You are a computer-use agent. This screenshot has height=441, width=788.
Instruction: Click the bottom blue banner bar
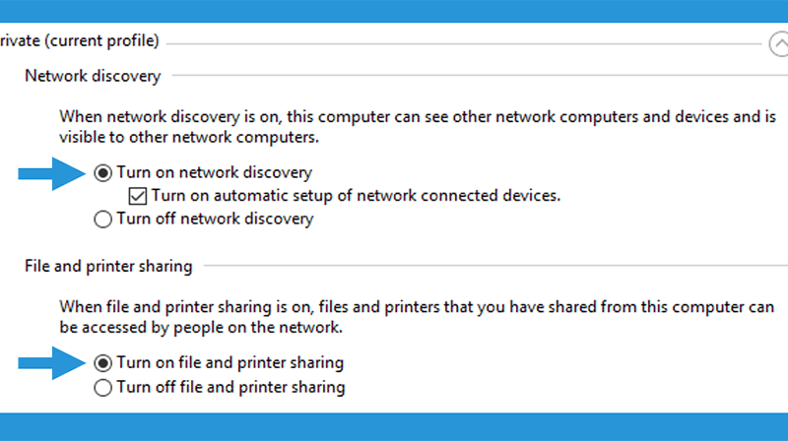(x=394, y=427)
